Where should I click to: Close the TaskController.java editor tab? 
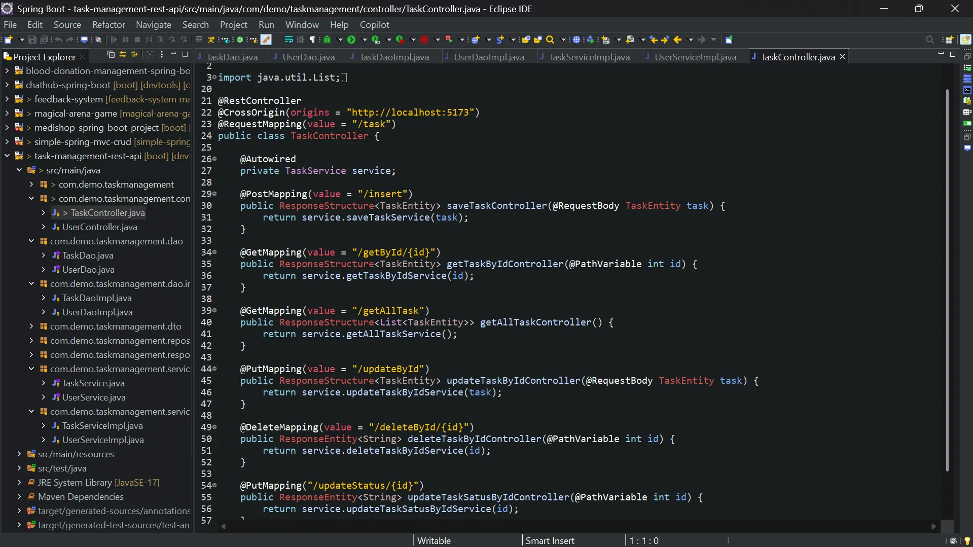click(843, 57)
